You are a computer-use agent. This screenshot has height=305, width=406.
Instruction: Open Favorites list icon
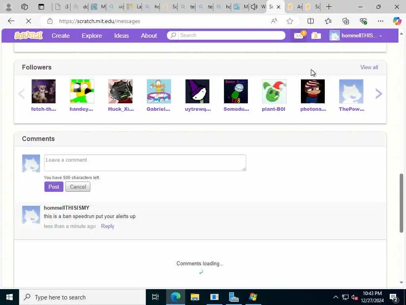click(x=328, y=21)
